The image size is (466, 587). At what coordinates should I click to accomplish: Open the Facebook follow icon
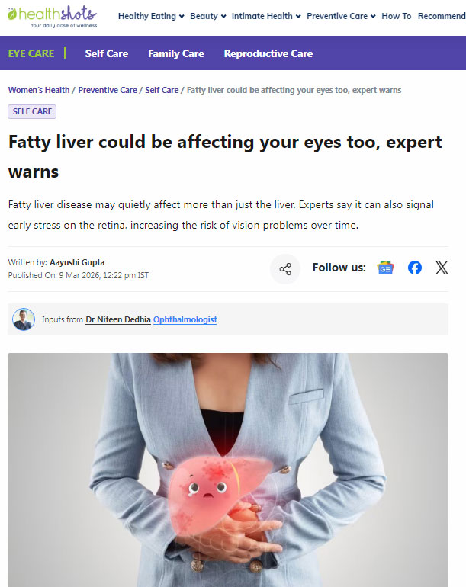coord(415,268)
